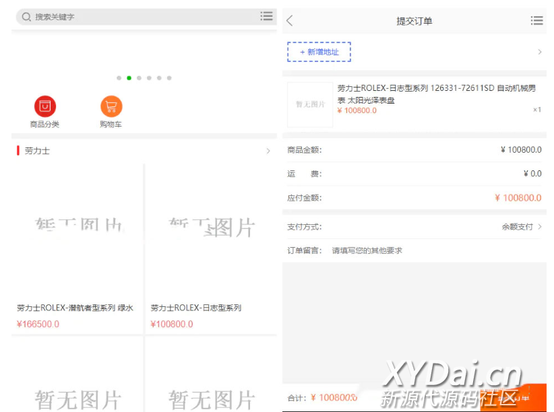The height and width of the screenshot is (412, 554).
Task: Select the last carousel indicator dot
Action: (x=169, y=78)
